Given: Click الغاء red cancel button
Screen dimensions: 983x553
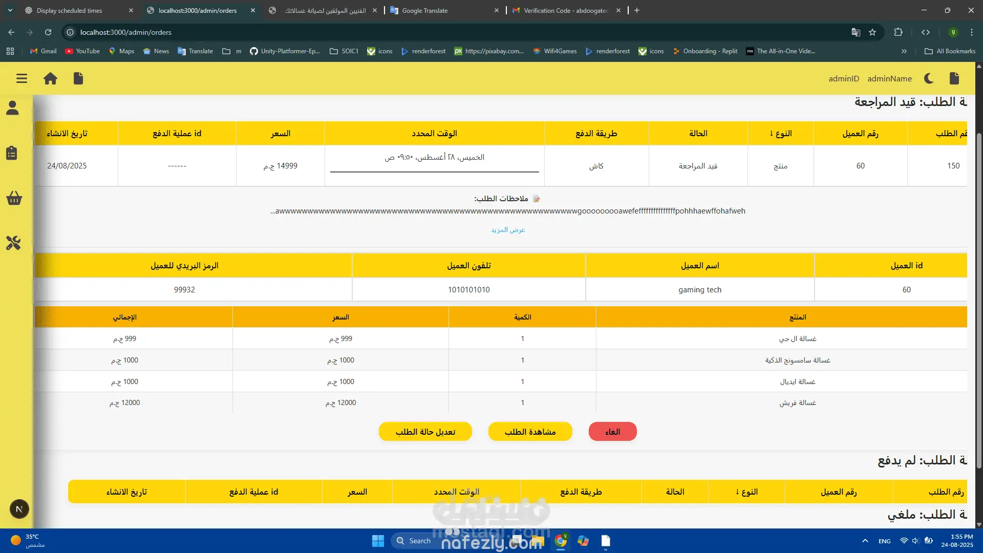Looking at the screenshot, I should 613,432.
